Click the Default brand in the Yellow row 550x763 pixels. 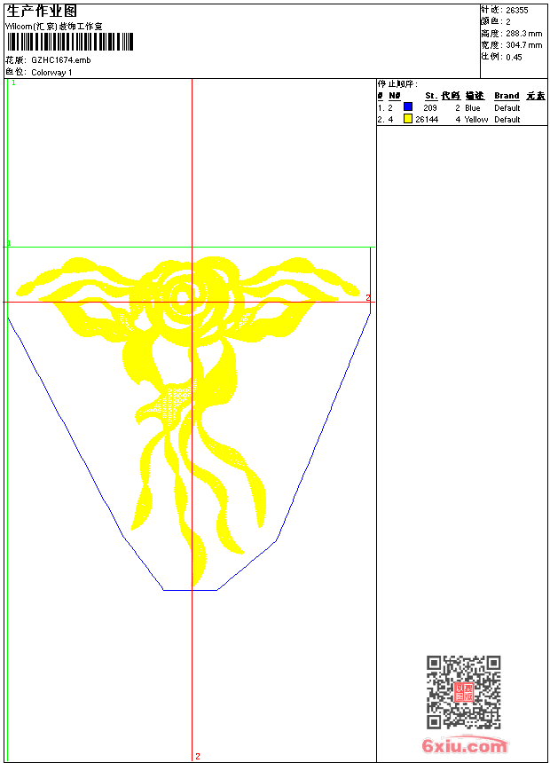click(x=507, y=120)
